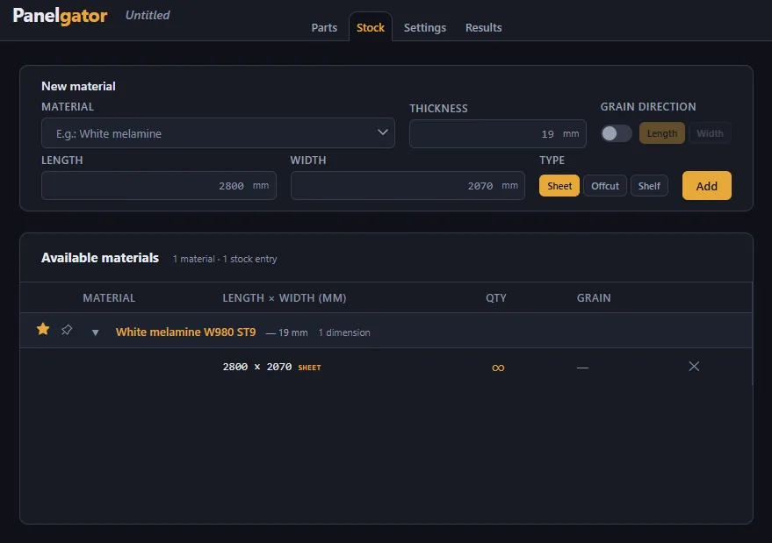The height and width of the screenshot is (543, 772).
Task: Click the infinity quantity icon
Action: click(x=498, y=368)
